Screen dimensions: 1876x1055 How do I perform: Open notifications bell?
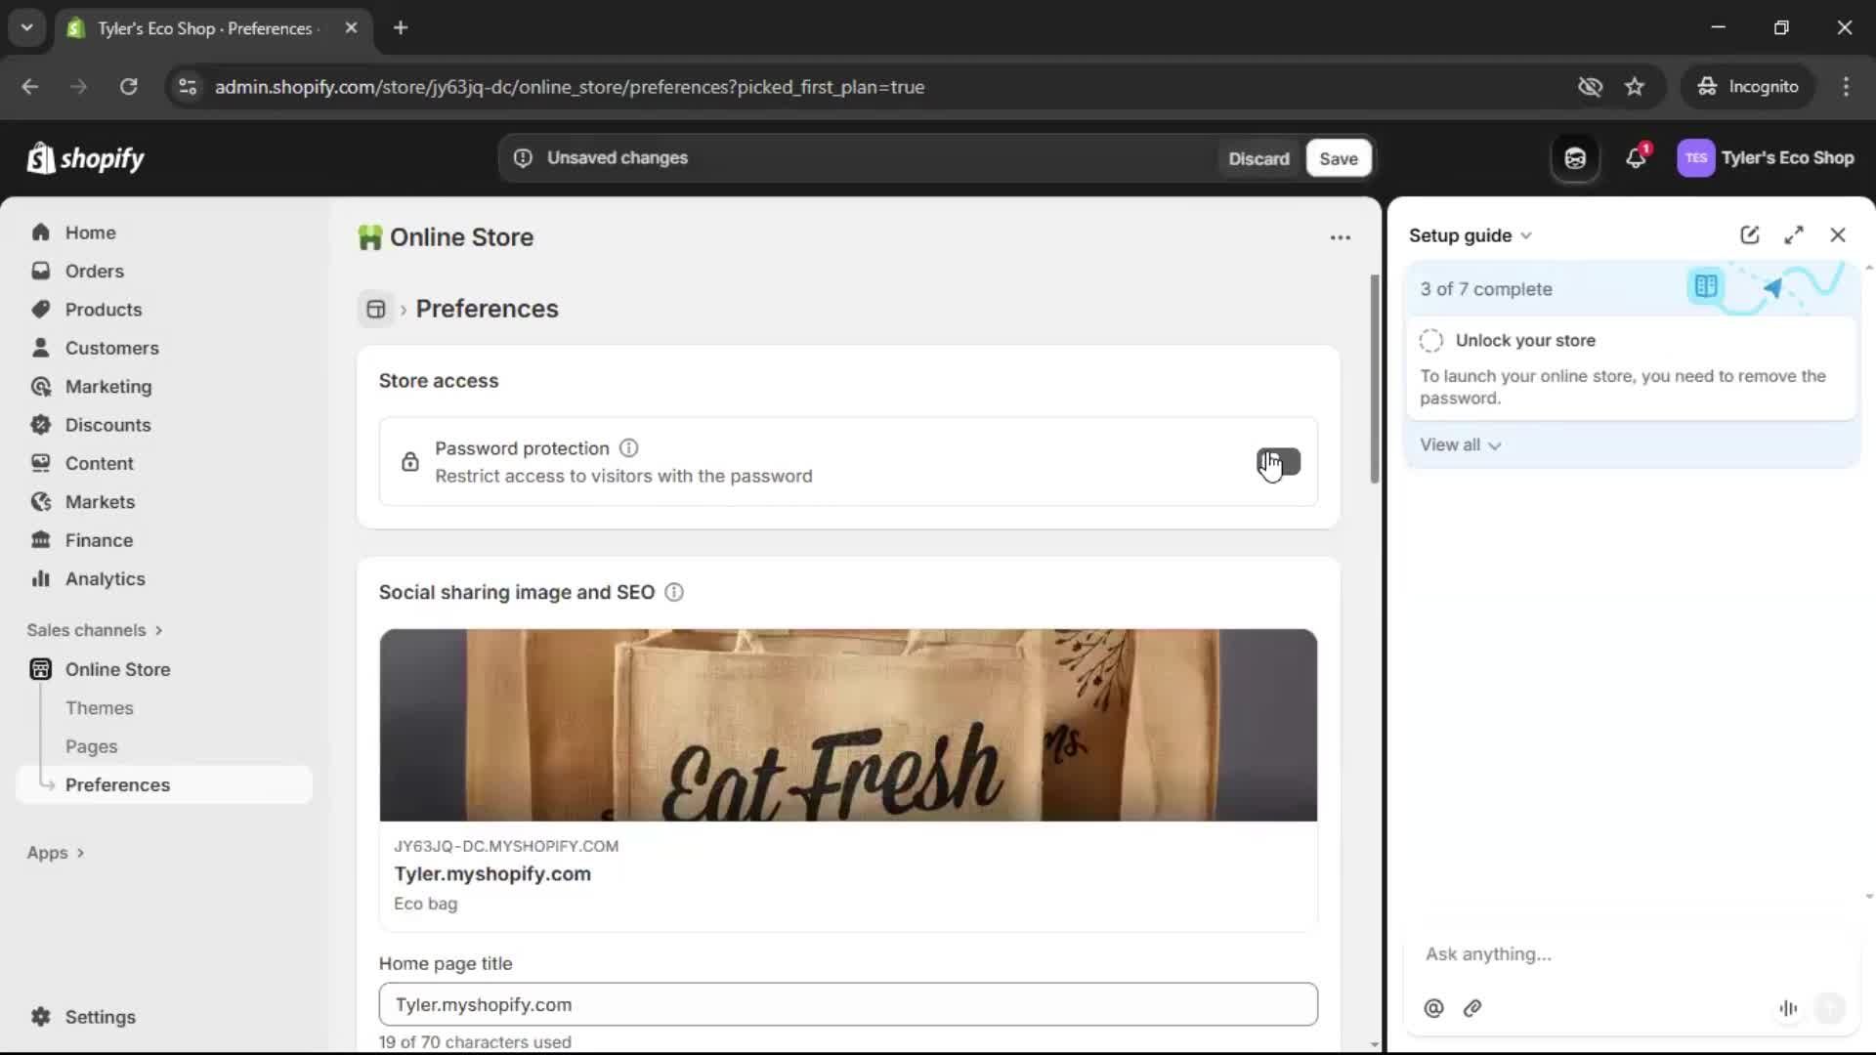pyautogui.click(x=1636, y=157)
